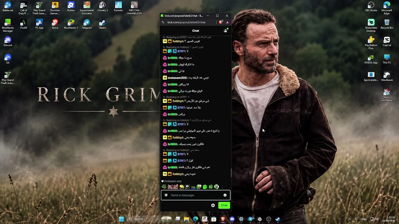The width and height of the screenshot is (399, 224).
Task: Click the chat identity badge icon
Action: (166, 195)
